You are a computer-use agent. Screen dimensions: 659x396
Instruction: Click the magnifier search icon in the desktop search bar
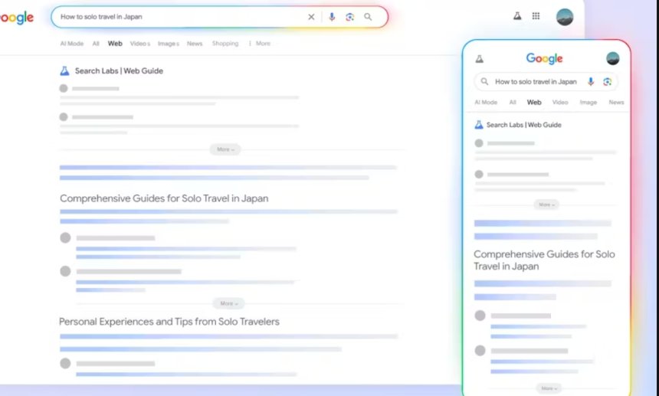[368, 17]
